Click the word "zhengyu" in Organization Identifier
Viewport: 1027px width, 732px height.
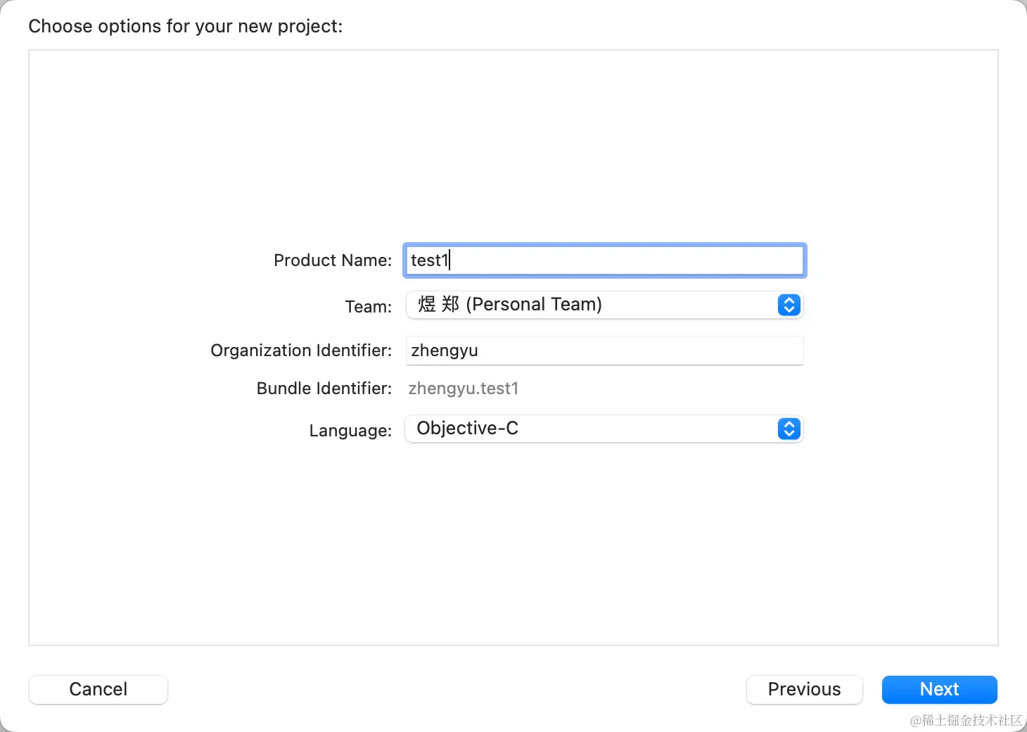(x=445, y=351)
